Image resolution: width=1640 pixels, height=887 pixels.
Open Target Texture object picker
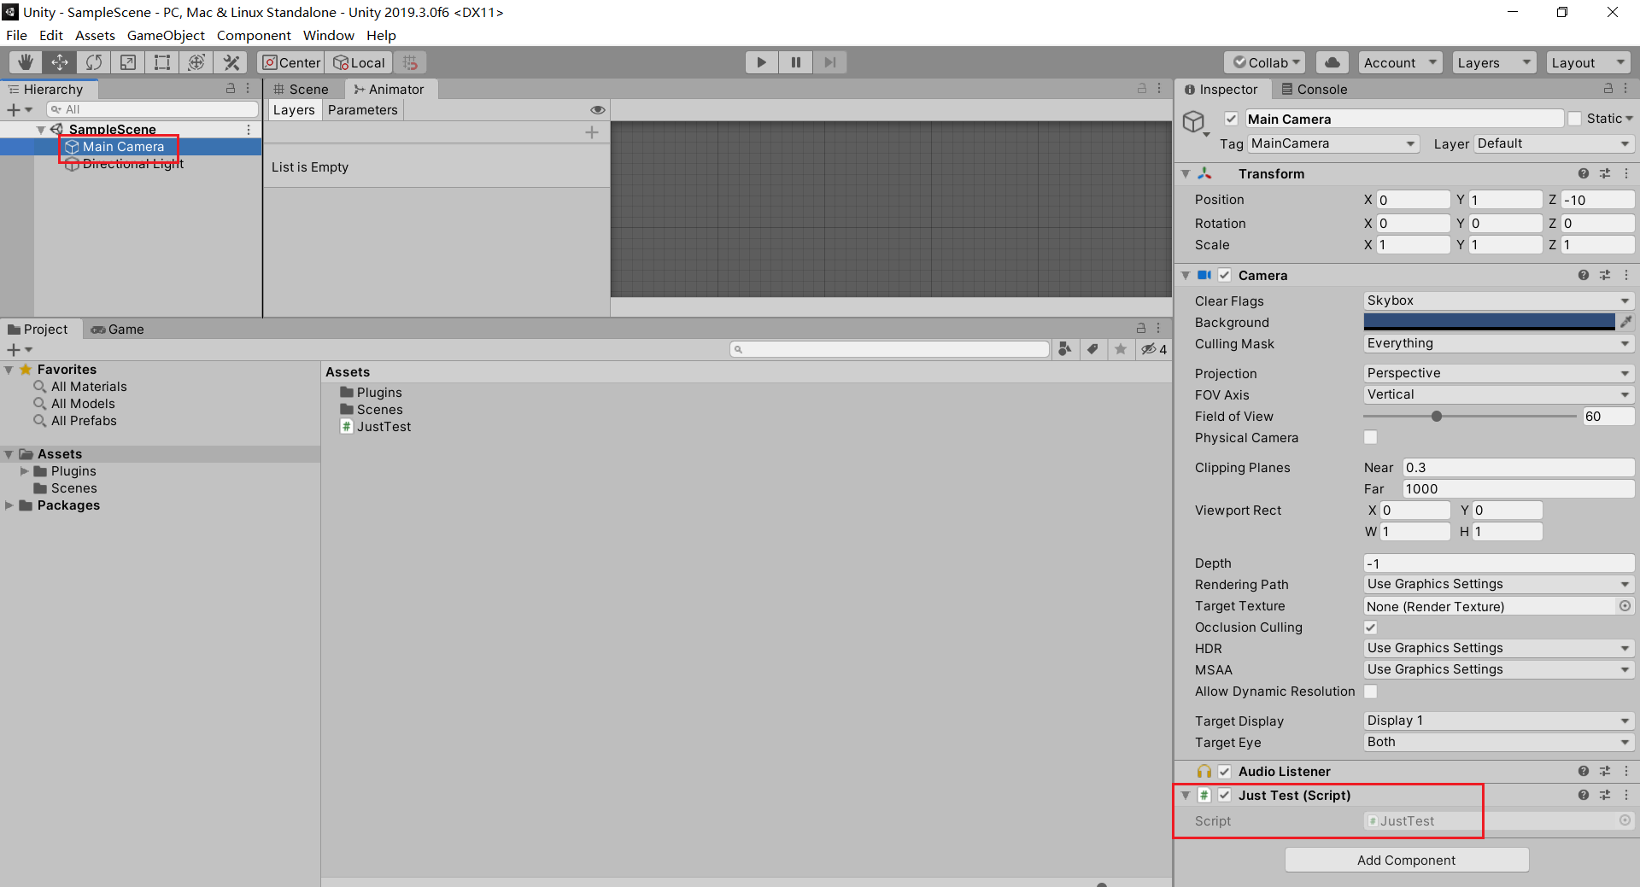pyautogui.click(x=1625, y=606)
